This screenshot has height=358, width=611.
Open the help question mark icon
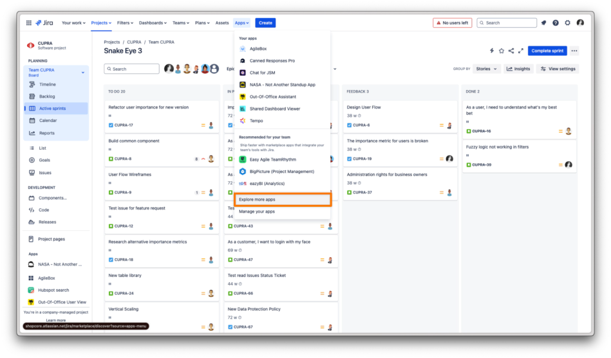click(x=556, y=22)
